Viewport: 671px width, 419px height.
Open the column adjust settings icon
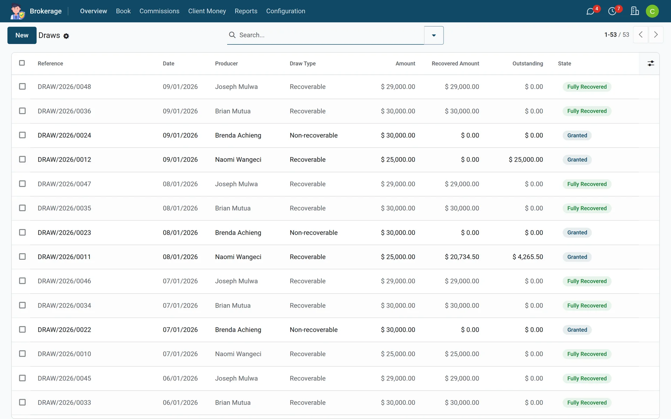(x=651, y=63)
